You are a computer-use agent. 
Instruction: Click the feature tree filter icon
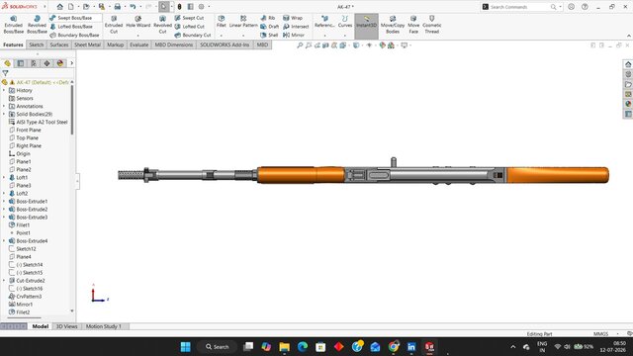(x=5, y=73)
